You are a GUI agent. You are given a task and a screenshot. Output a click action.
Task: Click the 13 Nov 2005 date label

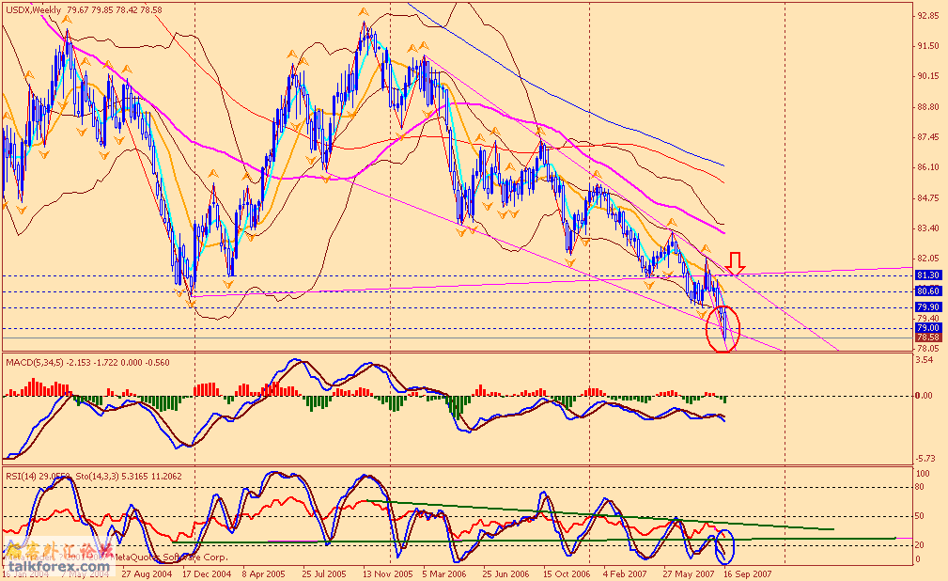387,573
